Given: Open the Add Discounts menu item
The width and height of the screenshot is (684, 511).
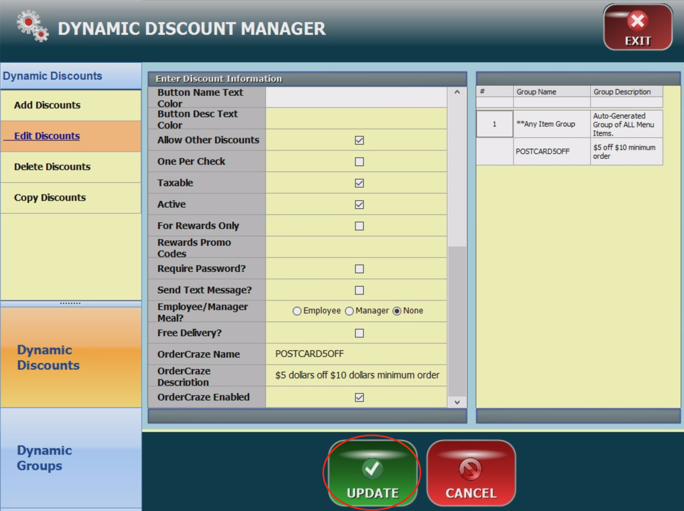Looking at the screenshot, I should [47, 105].
